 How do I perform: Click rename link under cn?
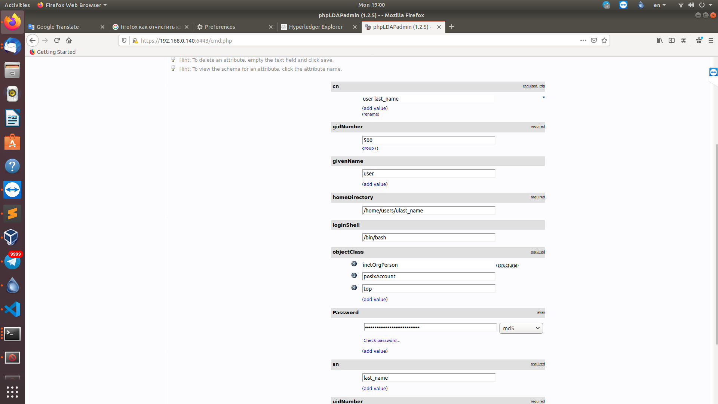click(371, 114)
